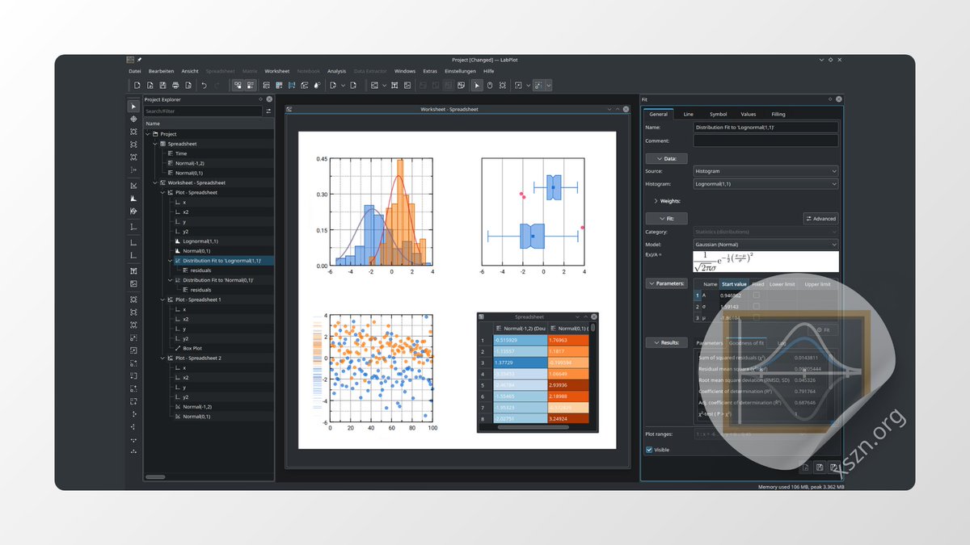Click the Save project floppy icon
970x545 pixels.
(x=162, y=85)
